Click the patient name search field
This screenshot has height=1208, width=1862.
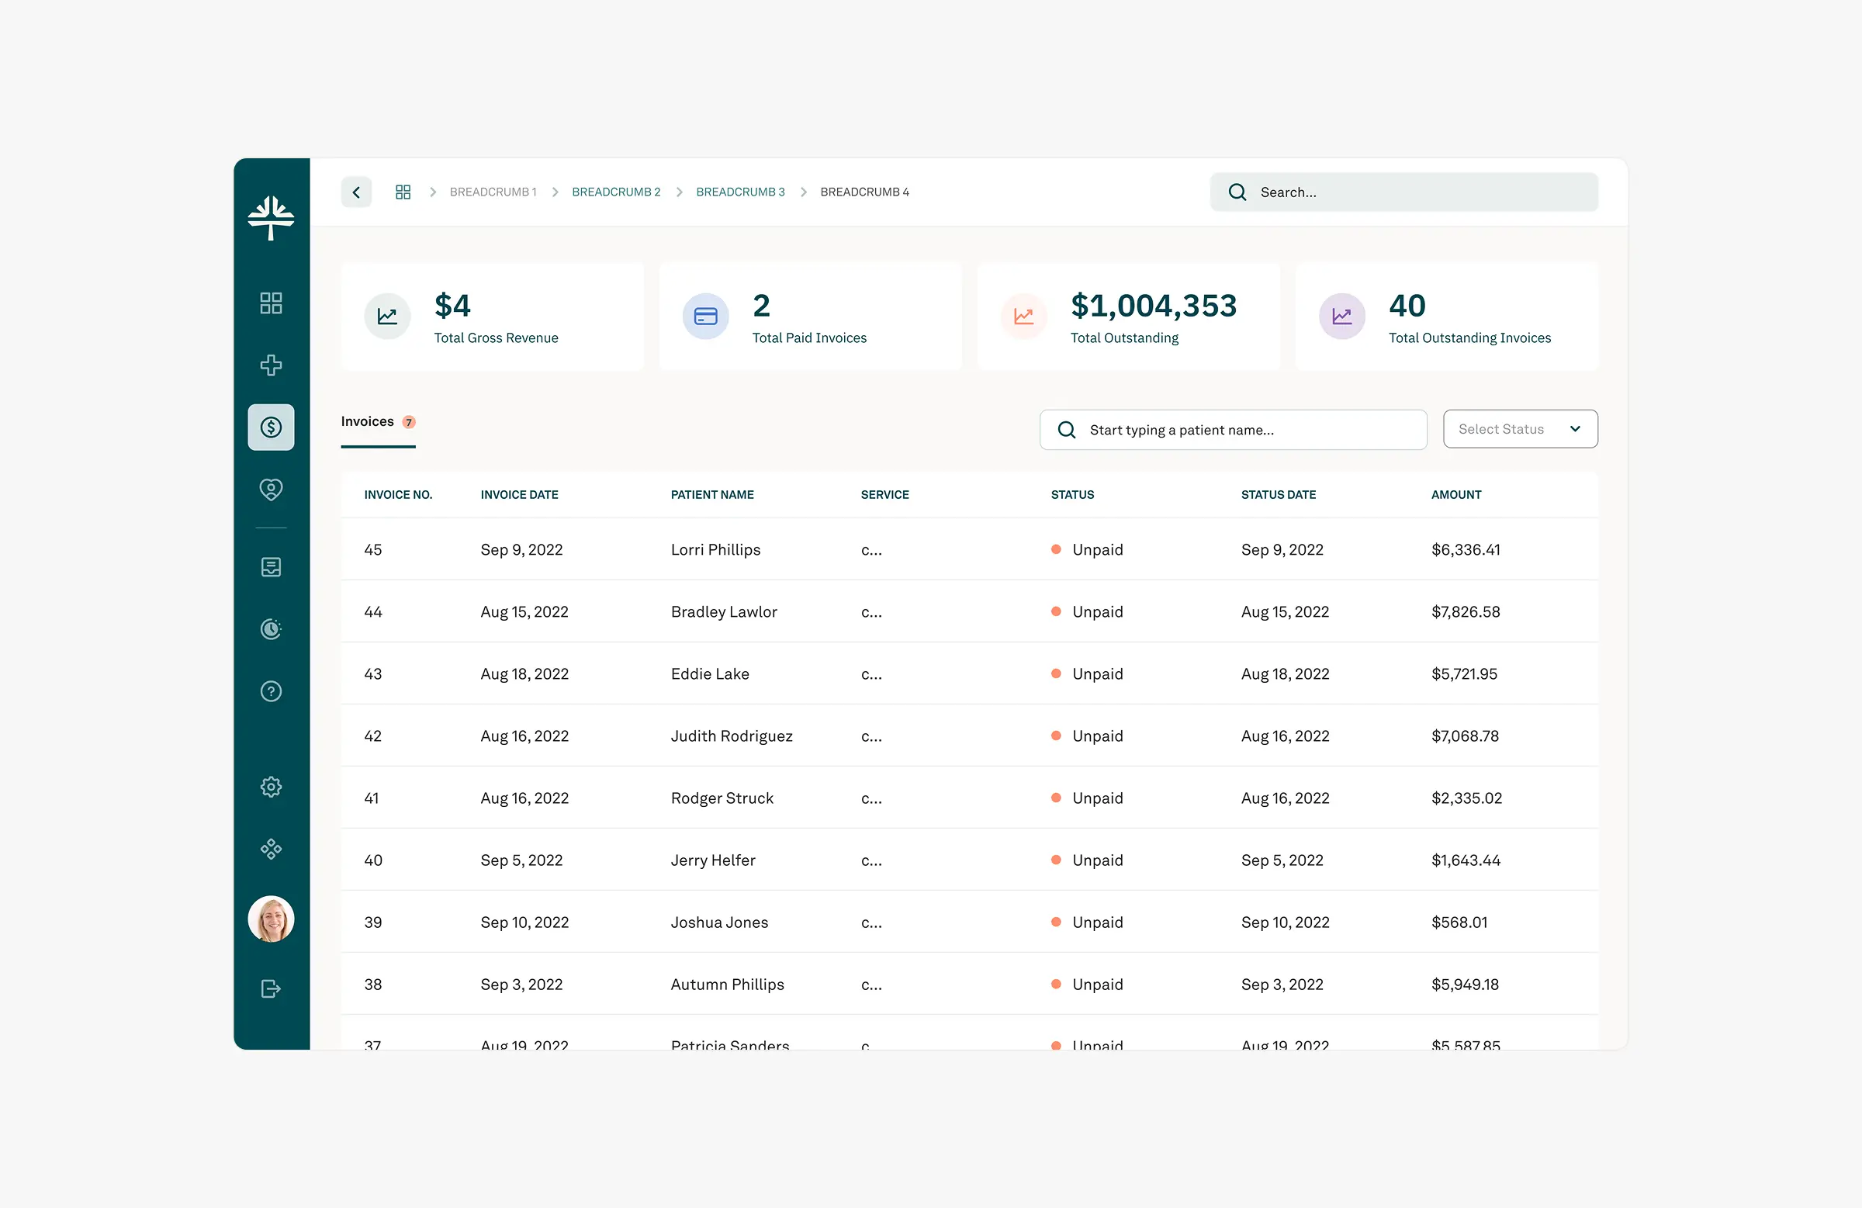pos(1244,431)
